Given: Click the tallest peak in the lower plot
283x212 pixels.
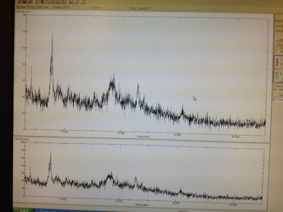Looking at the screenshot, I should (x=50, y=153).
